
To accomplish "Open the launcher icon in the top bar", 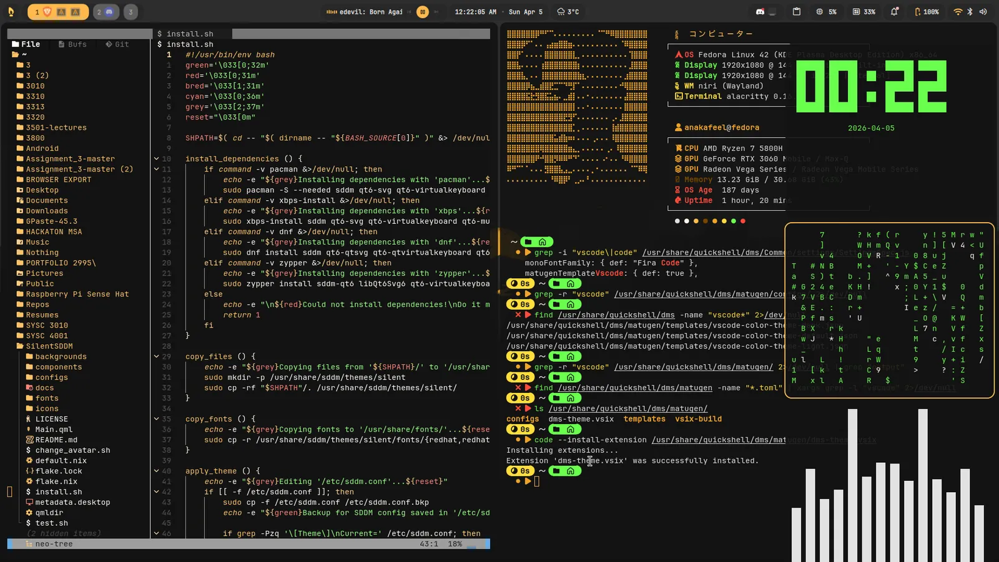I will (x=11, y=12).
